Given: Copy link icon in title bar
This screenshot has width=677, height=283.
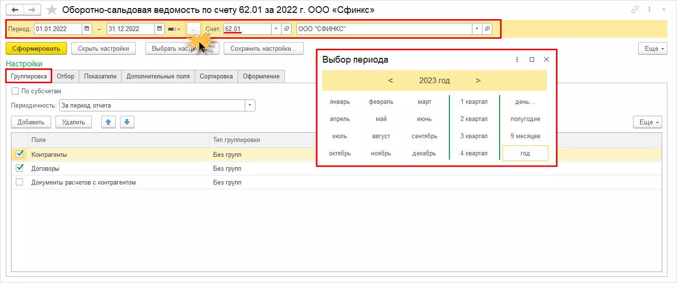Looking at the screenshot, I should click(635, 10).
